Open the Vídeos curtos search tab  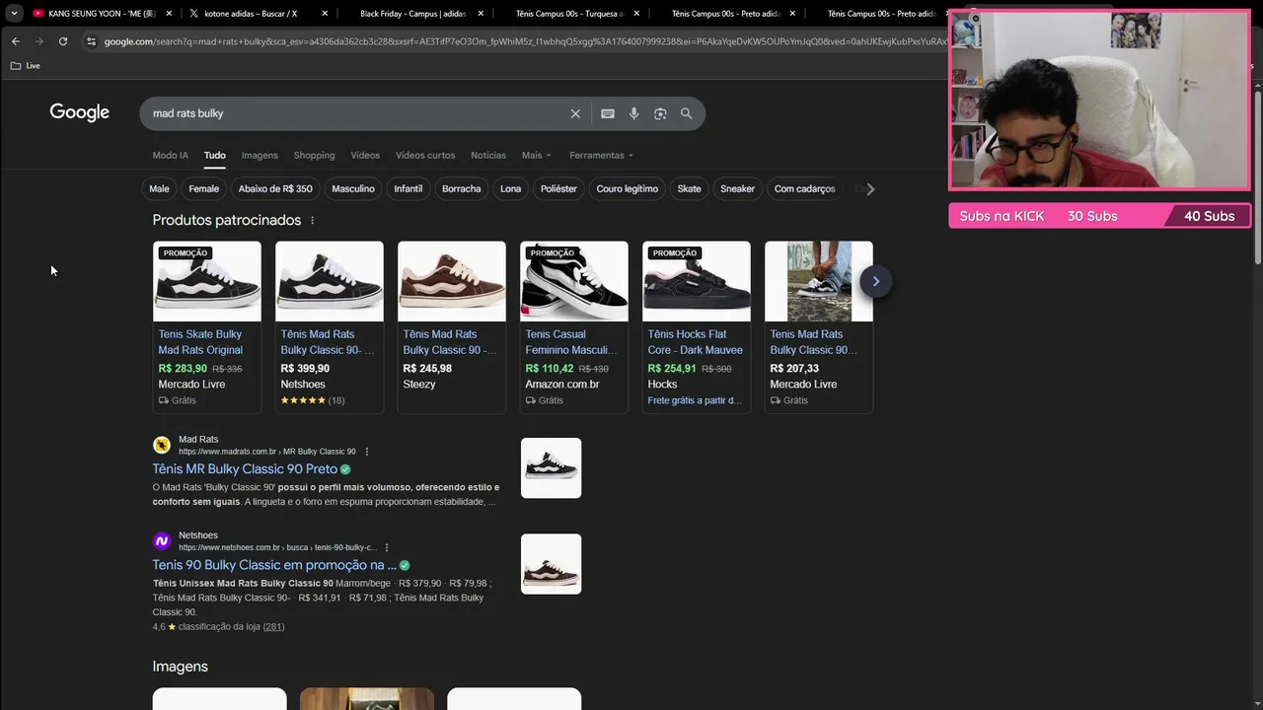(x=425, y=155)
